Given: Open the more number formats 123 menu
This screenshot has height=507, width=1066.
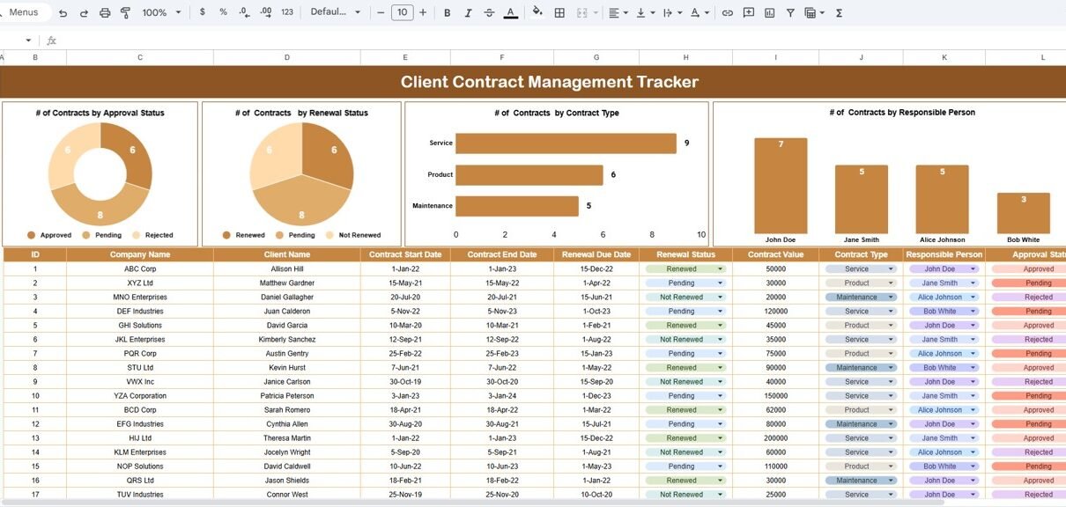Looking at the screenshot, I should (x=287, y=13).
